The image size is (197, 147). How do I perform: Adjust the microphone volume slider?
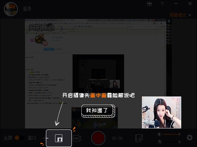pos(172,142)
